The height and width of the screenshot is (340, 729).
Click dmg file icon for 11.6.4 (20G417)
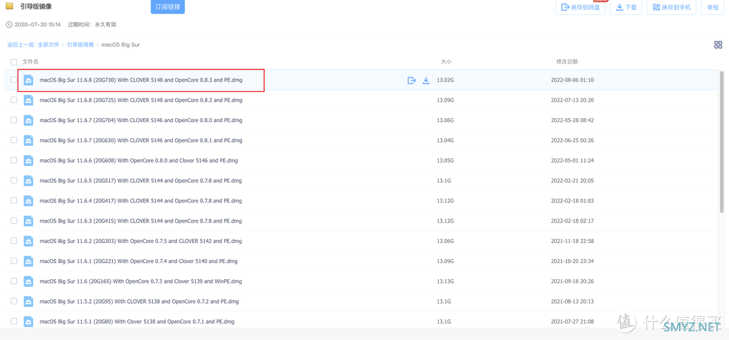28,200
